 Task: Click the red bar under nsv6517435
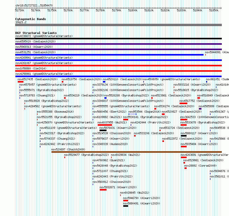click(x=21, y=82)
